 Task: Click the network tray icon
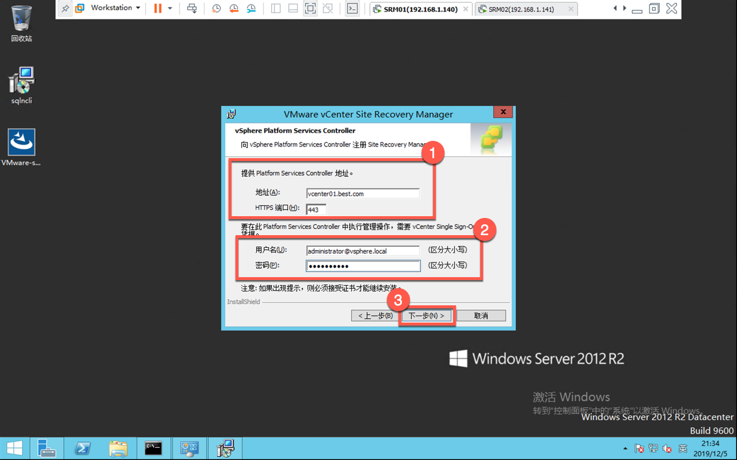(x=654, y=448)
